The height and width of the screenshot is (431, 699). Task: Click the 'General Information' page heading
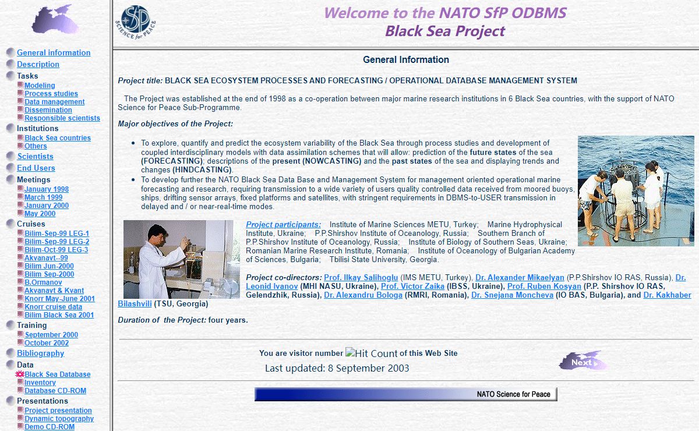click(x=406, y=59)
